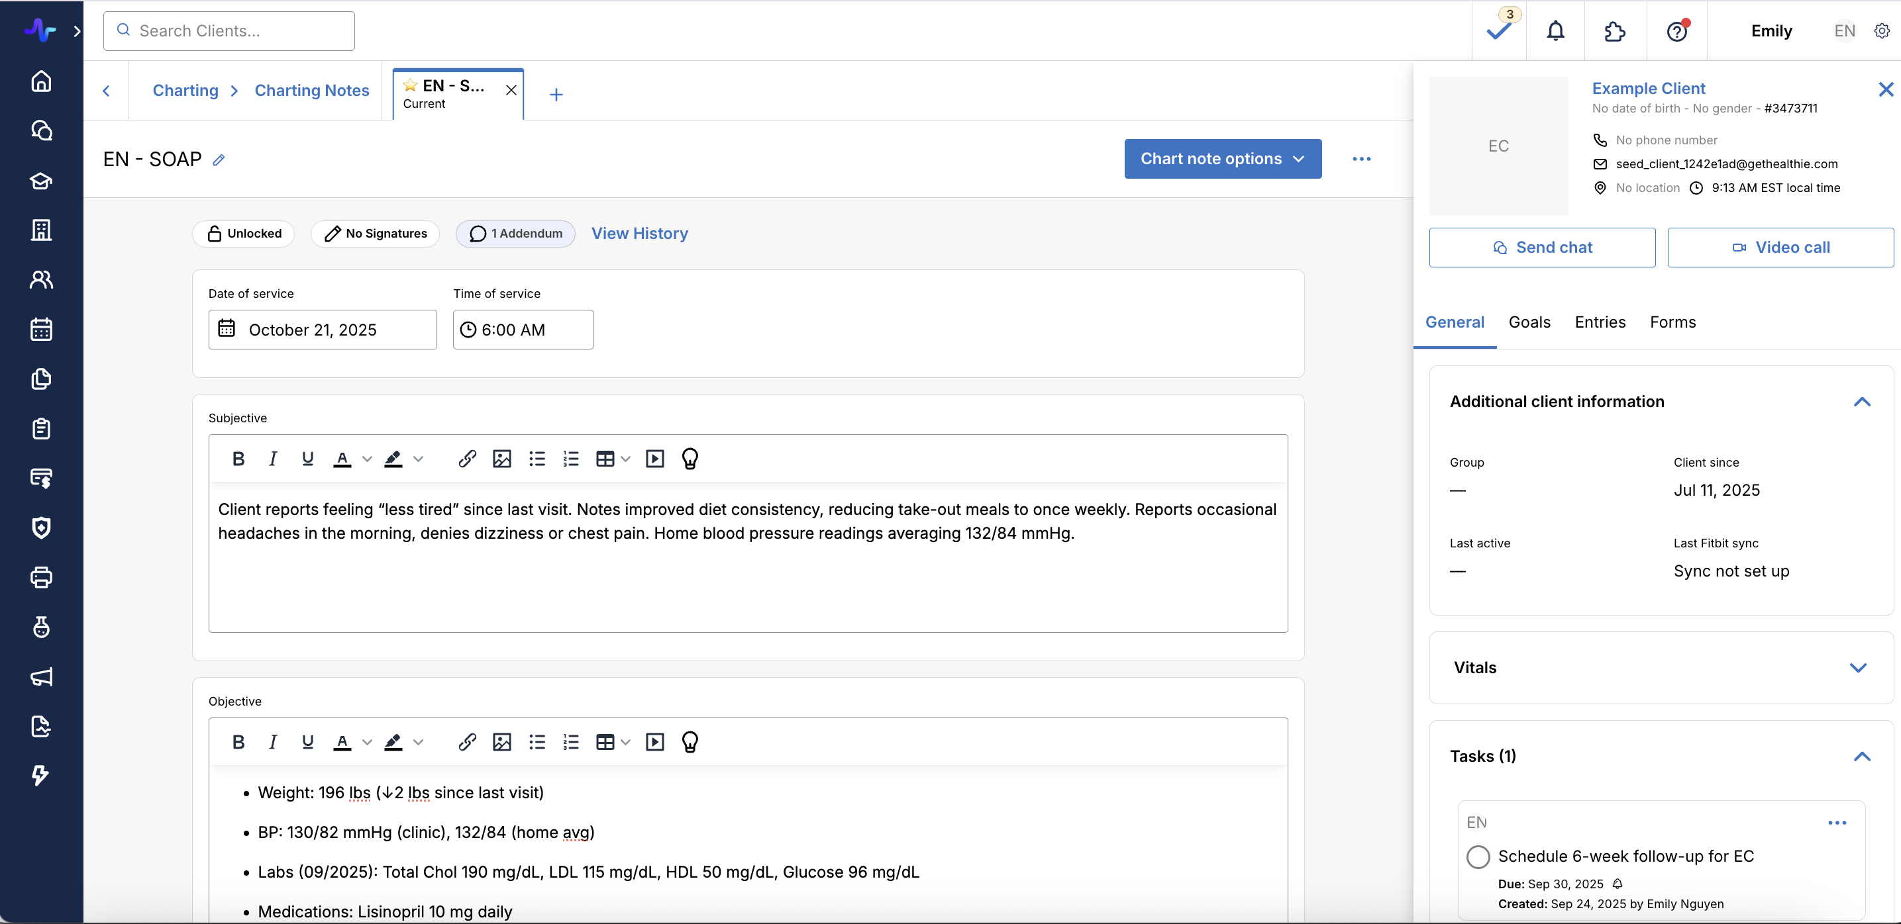The image size is (1901, 924).
Task: Click the View History link
Action: (x=639, y=234)
